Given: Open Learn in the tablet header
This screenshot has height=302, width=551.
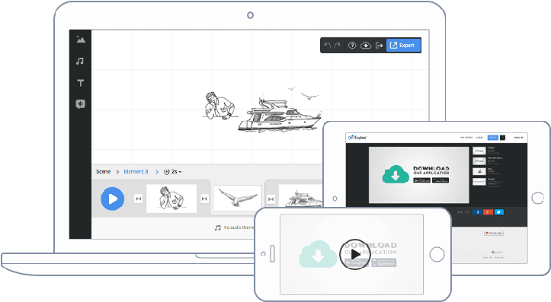Looking at the screenshot, I should 479,138.
